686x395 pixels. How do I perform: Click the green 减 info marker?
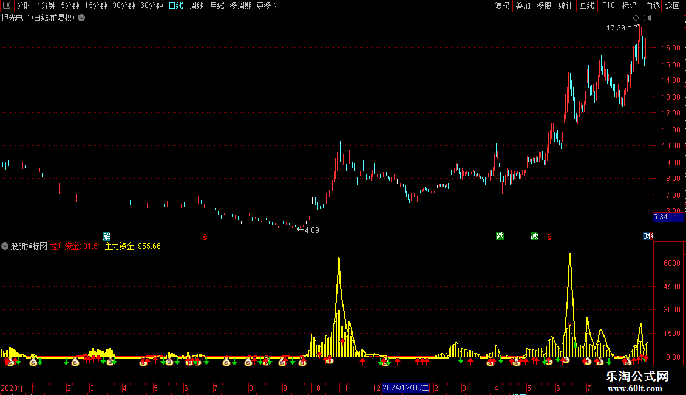point(534,236)
